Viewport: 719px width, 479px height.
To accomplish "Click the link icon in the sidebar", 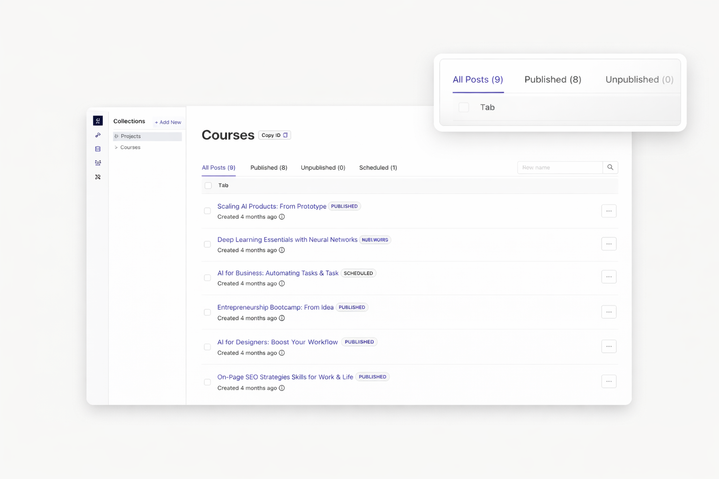I will pyautogui.click(x=98, y=135).
